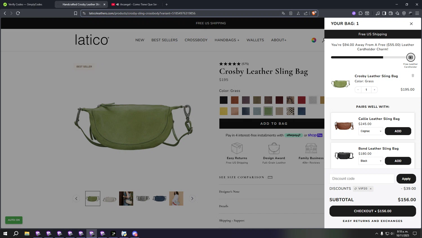Open the browser main menu

(417, 13)
